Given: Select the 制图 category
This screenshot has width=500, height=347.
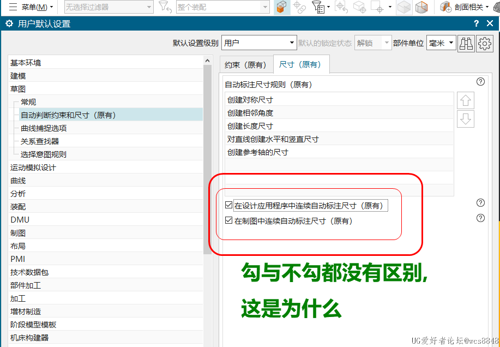Looking at the screenshot, I should pos(105,233).
